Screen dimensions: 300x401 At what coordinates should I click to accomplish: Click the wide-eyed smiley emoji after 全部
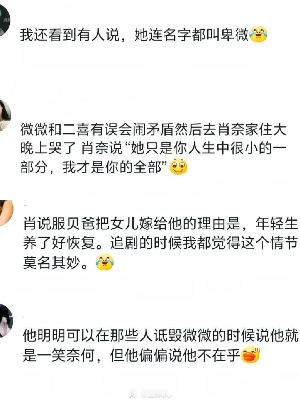(x=178, y=167)
